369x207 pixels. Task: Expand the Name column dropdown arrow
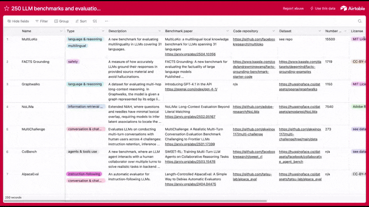(61, 31)
